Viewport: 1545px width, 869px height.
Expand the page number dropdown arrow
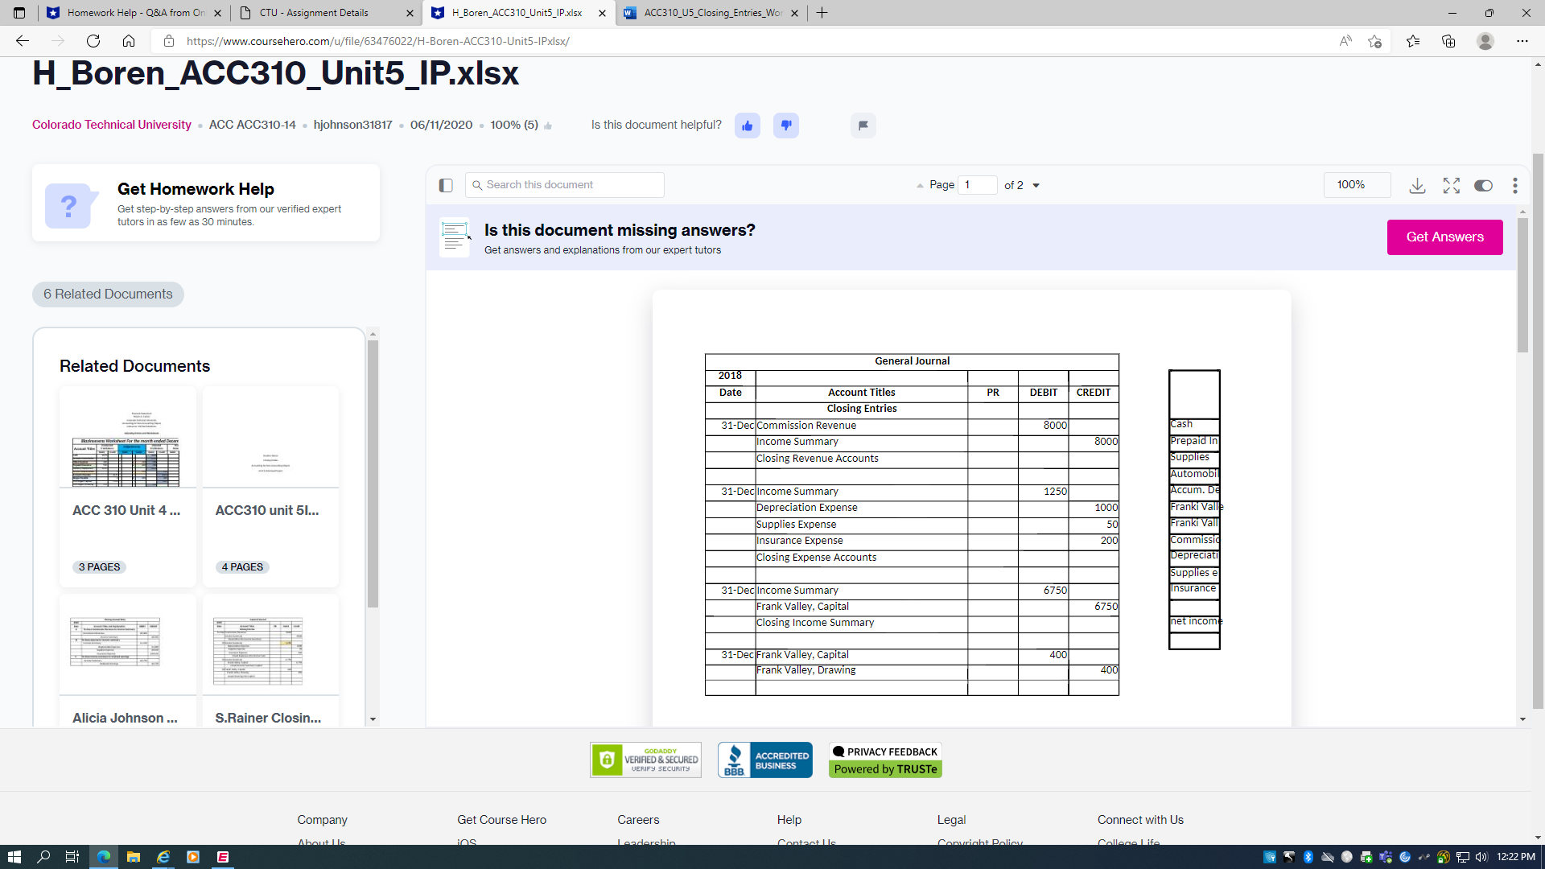pyautogui.click(x=1036, y=186)
